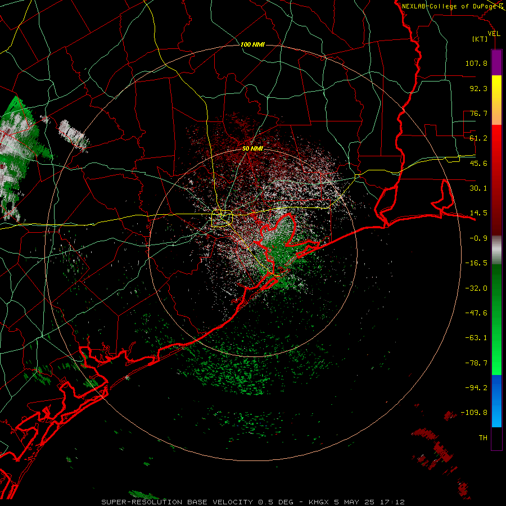Click the -94.2 velocity scale value
The image size is (506, 506).
click(476, 388)
